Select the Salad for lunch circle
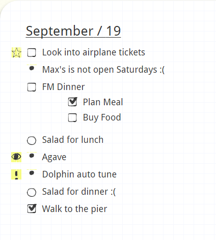Viewport: 216px width, 240px height. (32, 140)
